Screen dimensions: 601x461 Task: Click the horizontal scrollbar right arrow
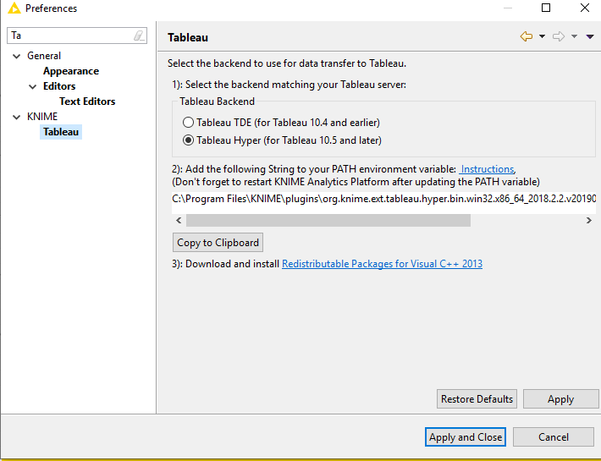(588, 220)
